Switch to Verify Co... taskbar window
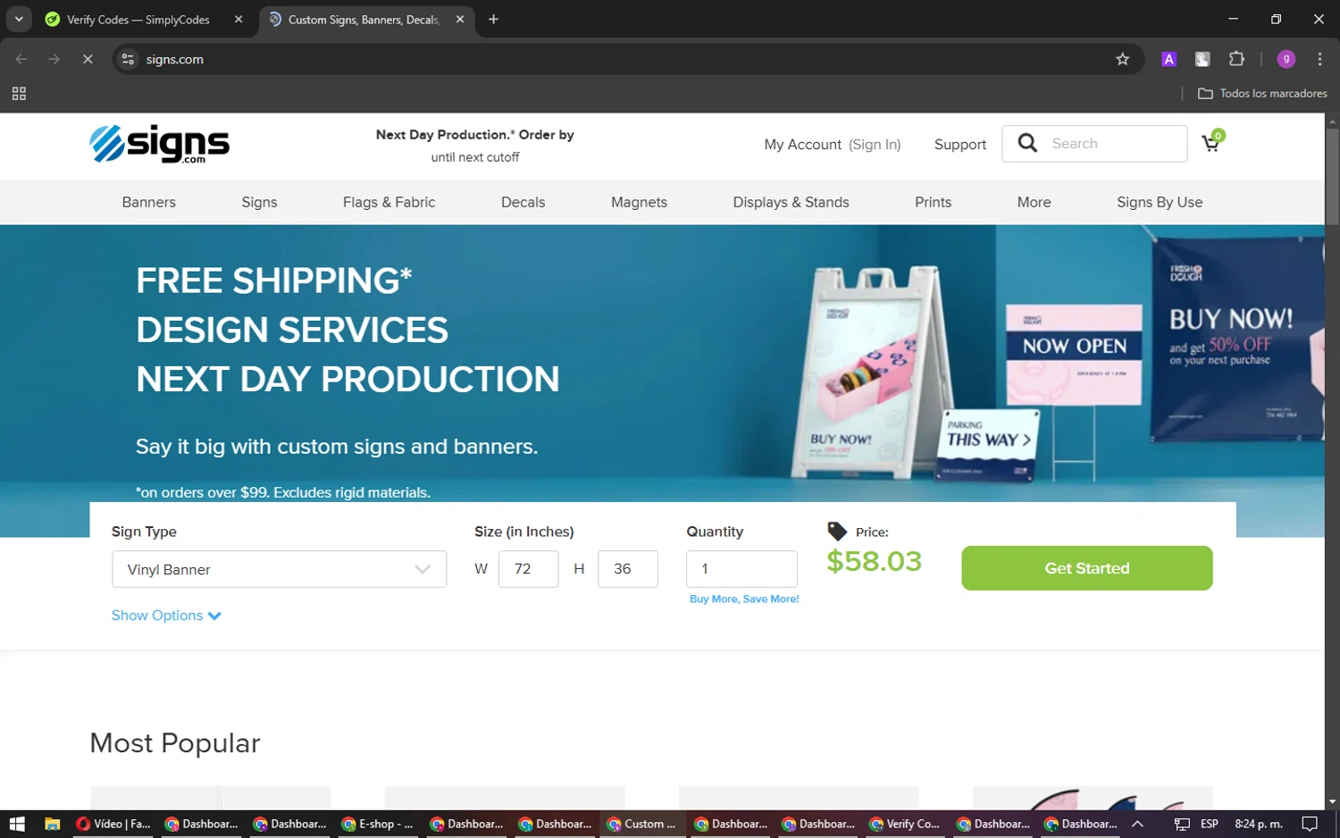 (x=904, y=824)
